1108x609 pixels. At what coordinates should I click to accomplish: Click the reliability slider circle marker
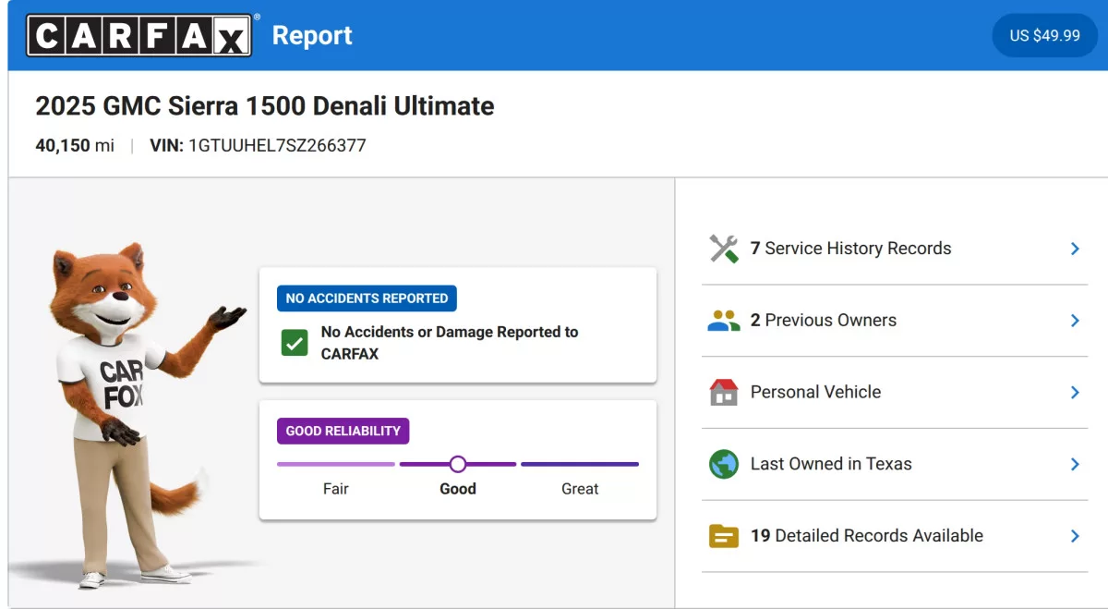pos(458,464)
